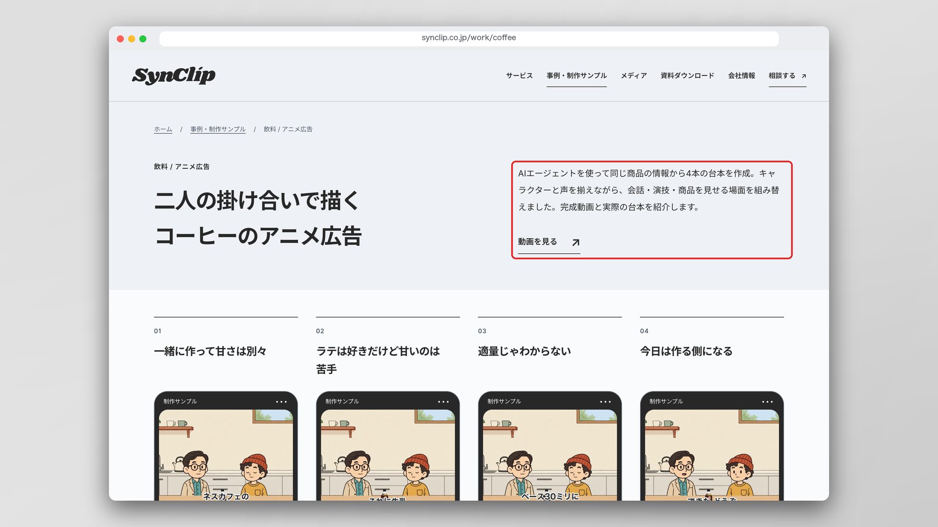Click the arrow icon beside 動画を見る

(576, 243)
